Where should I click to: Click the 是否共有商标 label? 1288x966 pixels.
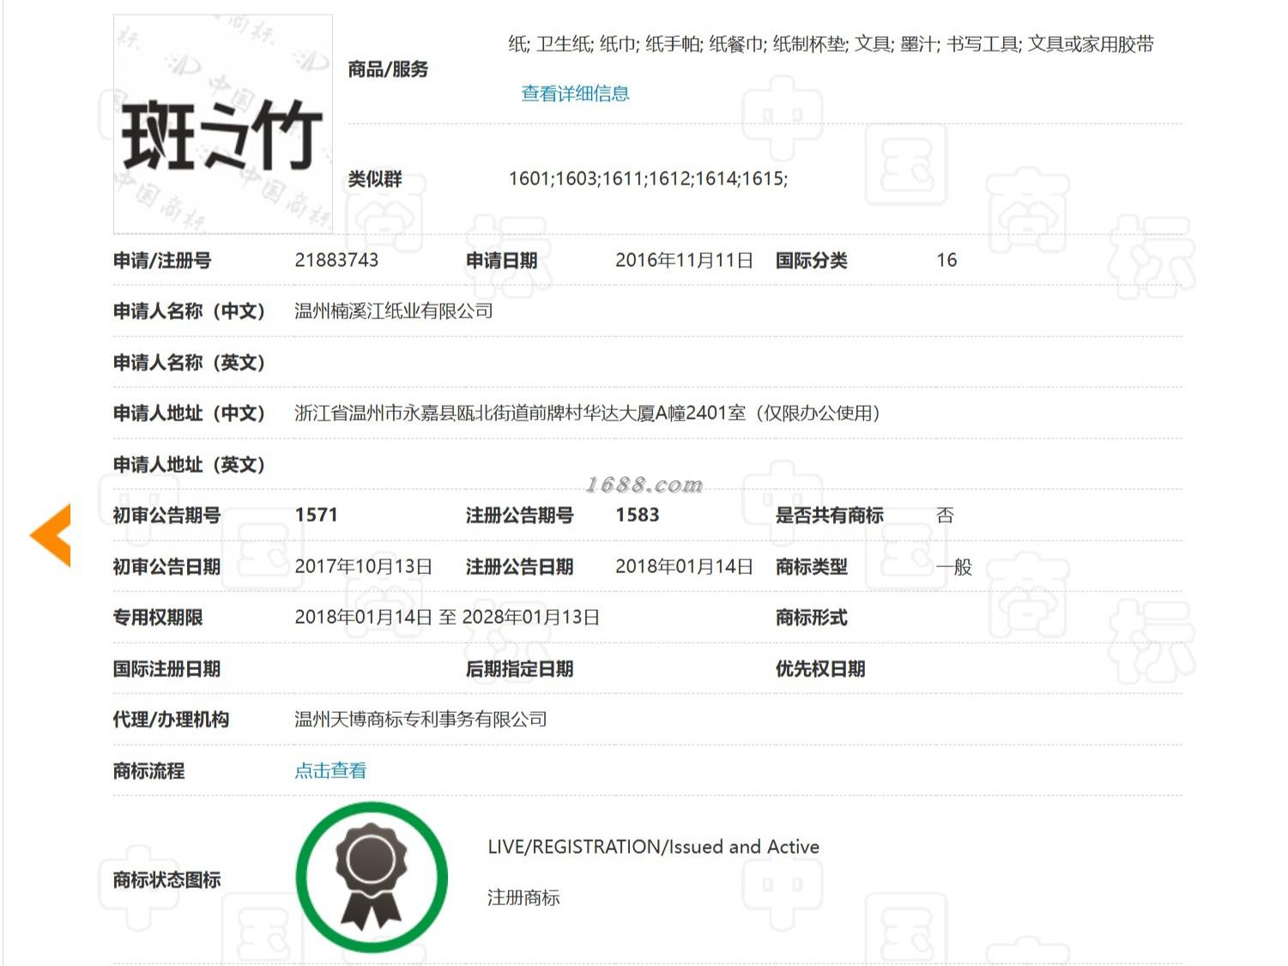(830, 515)
